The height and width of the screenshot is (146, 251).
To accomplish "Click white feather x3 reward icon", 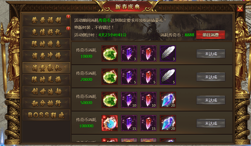I will (168, 53).
